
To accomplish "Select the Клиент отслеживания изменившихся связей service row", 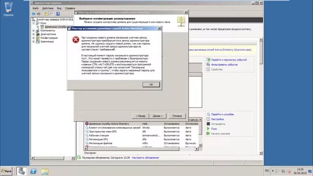I will (x=141, y=128).
